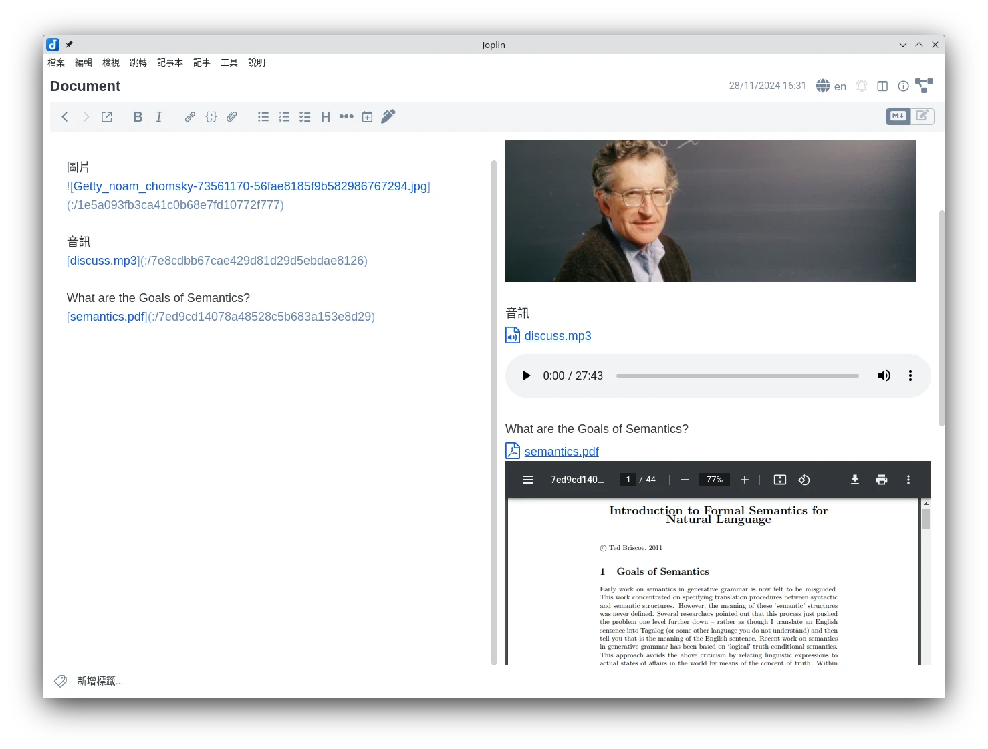Switch to the rich text editor toggle
Screen dimensions: 988x749
tap(922, 116)
